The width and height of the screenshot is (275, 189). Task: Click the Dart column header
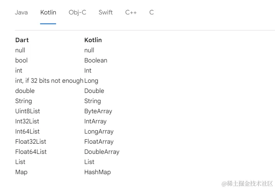22,40
